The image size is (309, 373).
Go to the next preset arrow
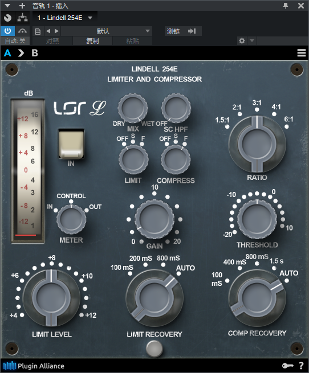coord(56,31)
